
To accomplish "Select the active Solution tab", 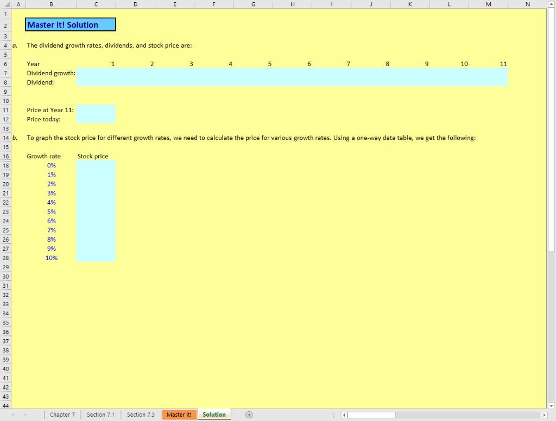I will click(214, 414).
